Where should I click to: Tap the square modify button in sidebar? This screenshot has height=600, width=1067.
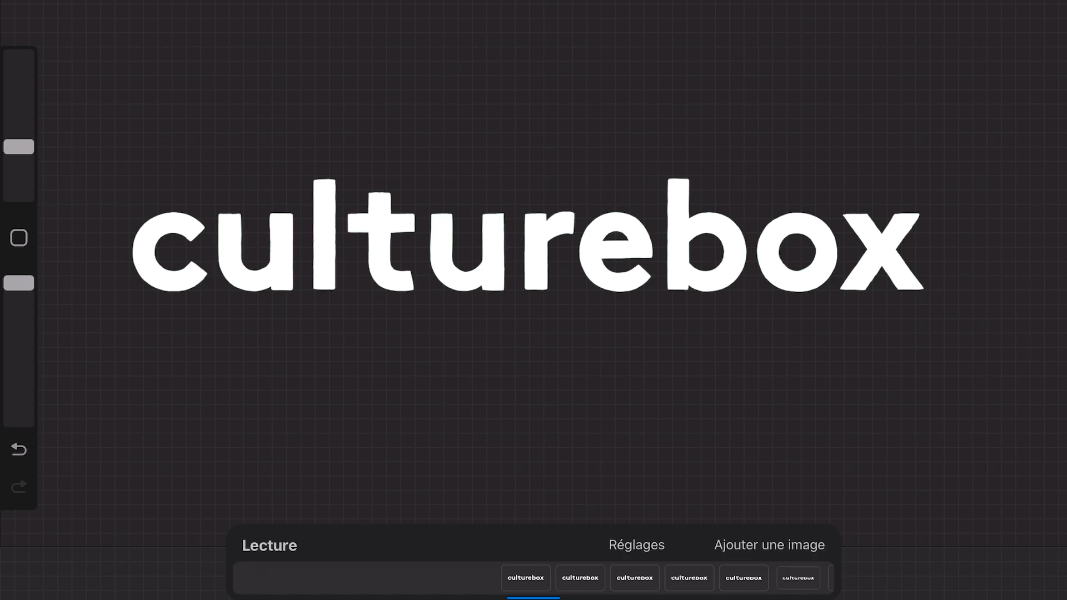[19, 238]
